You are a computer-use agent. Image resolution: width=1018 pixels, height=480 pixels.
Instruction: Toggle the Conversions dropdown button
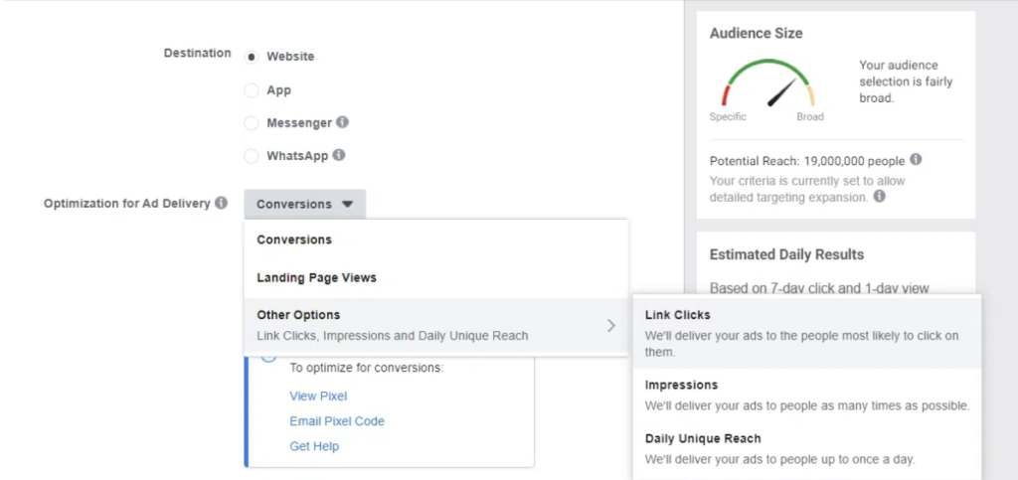(304, 205)
